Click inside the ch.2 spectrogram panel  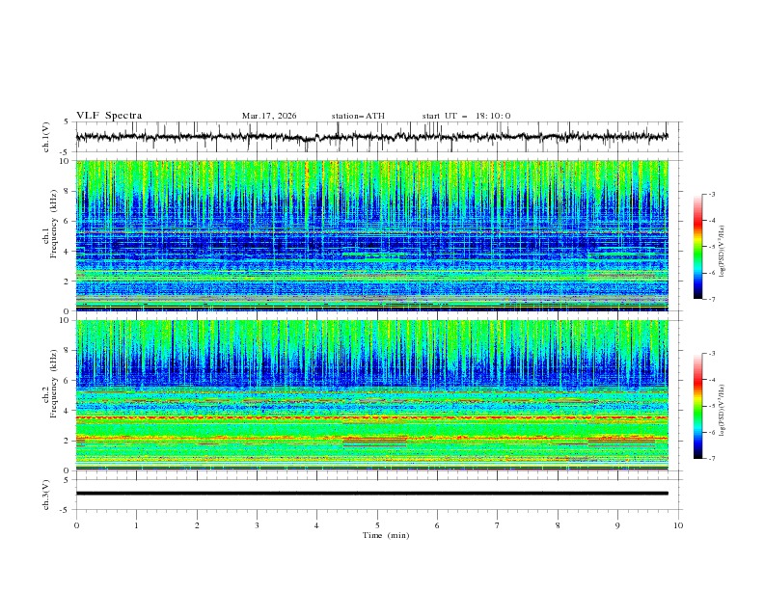(371, 395)
